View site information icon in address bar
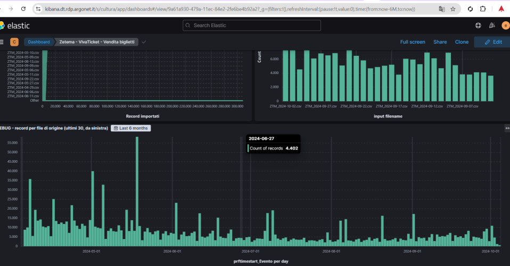 pos(38,9)
